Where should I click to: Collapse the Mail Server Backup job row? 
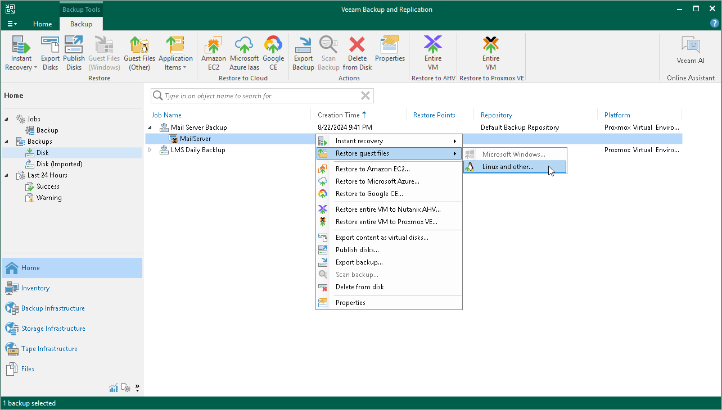tap(150, 127)
